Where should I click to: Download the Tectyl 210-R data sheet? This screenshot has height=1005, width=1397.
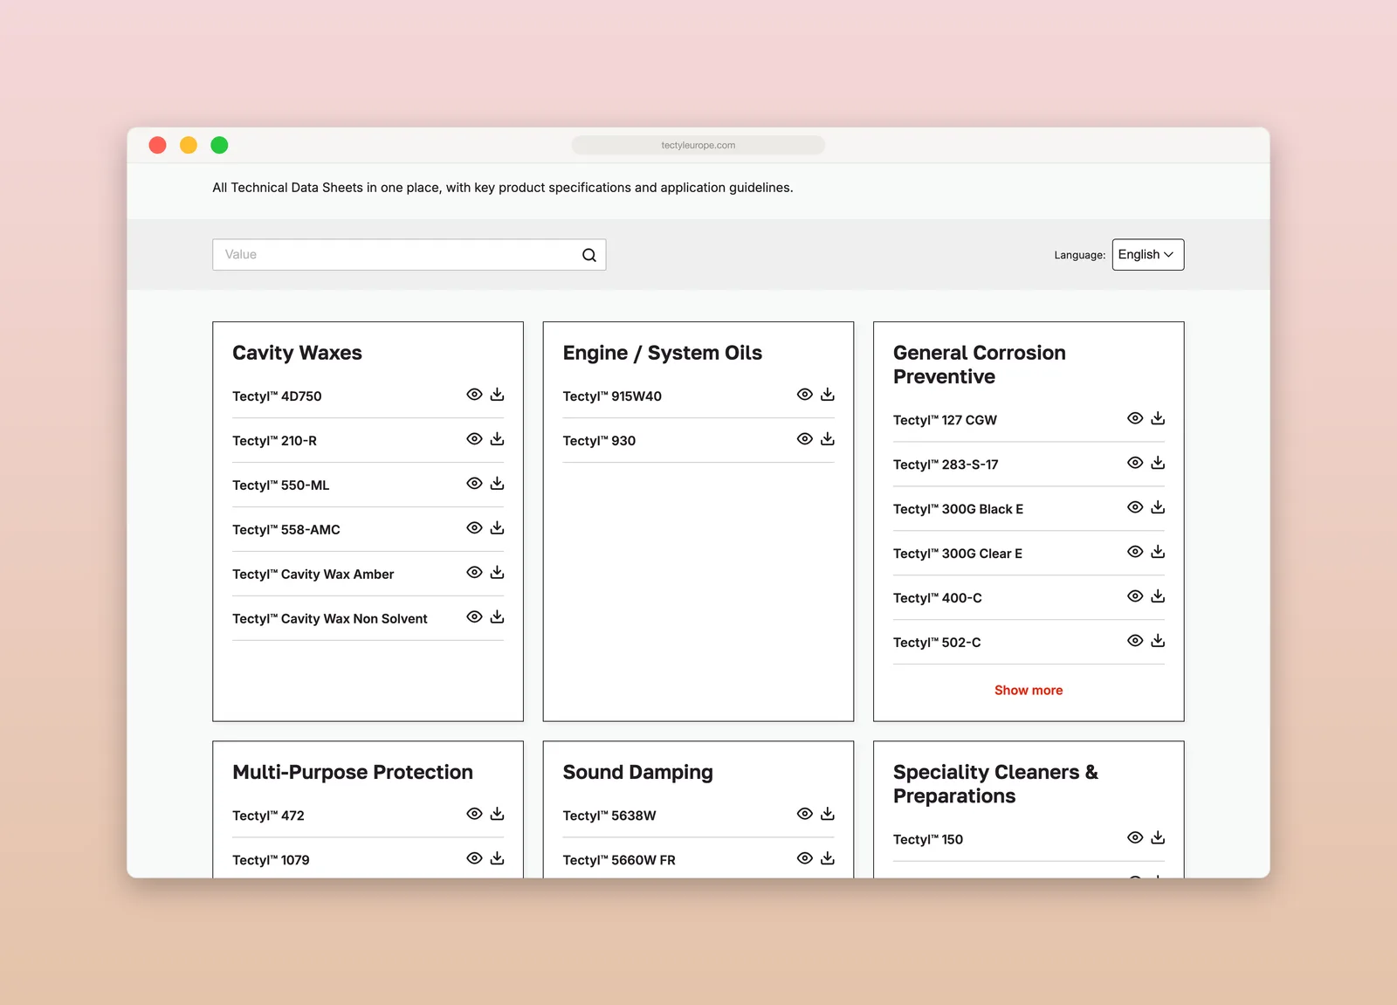(497, 439)
